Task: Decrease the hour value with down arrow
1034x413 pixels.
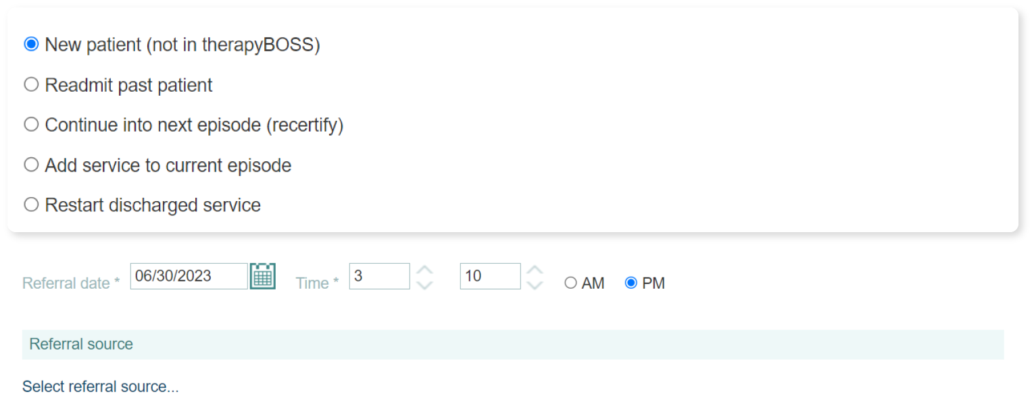Action: (x=424, y=285)
